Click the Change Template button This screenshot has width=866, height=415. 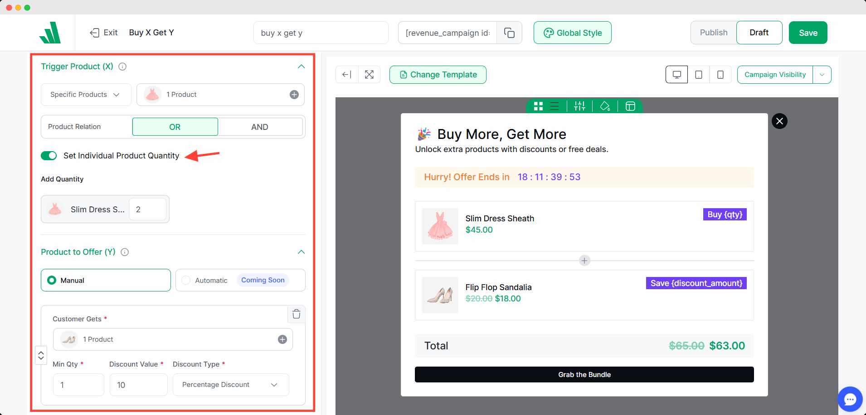(x=438, y=75)
